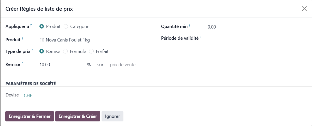Viewport: 312px width, 126px height.
Task: Select the Produit radio option
Action: tap(42, 26)
